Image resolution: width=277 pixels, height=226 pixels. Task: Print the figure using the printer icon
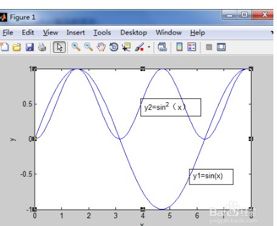pos(42,47)
